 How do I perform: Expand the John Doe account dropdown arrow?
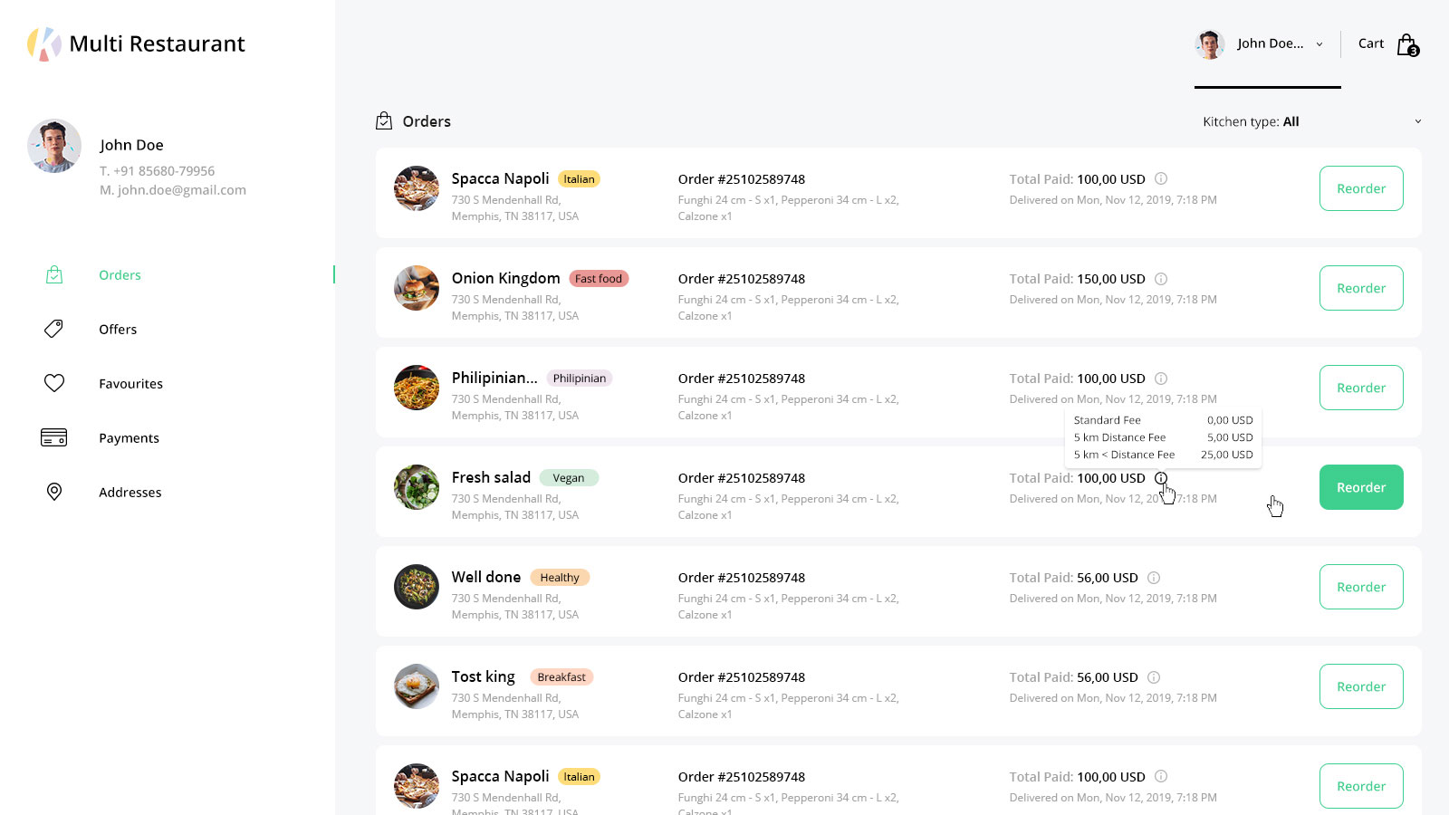[1319, 44]
